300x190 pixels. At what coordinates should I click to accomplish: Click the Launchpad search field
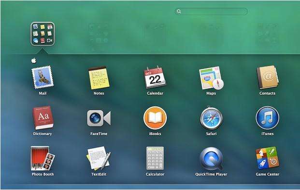pos(211,12)
